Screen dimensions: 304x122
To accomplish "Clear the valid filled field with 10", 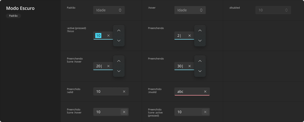I will tap(124, 91).
